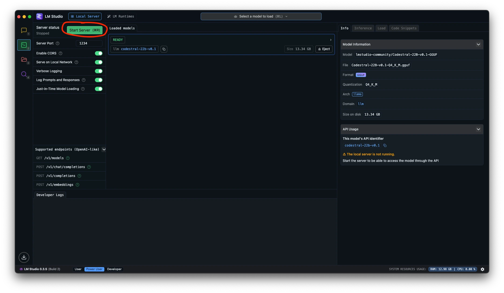The height and width of the screenshot is (293, 504).
Task: Click the llm domain value
Action: click(x=361, y=104)
